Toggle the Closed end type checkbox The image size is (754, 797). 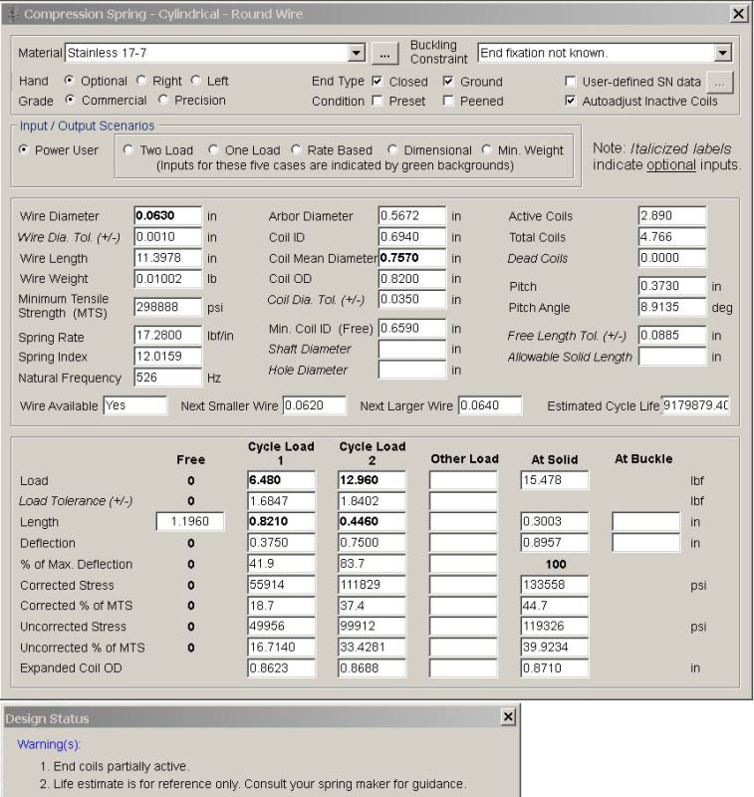377,81
